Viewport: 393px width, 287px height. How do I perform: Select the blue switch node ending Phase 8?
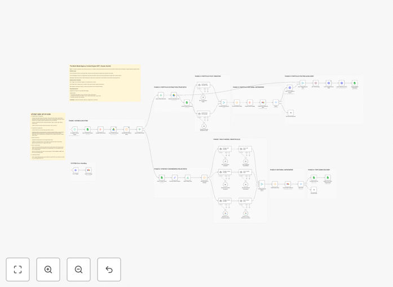(301, 184)
